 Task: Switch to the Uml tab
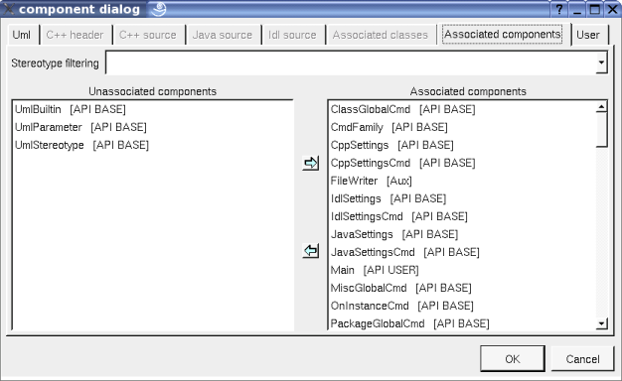click(21, 35)
